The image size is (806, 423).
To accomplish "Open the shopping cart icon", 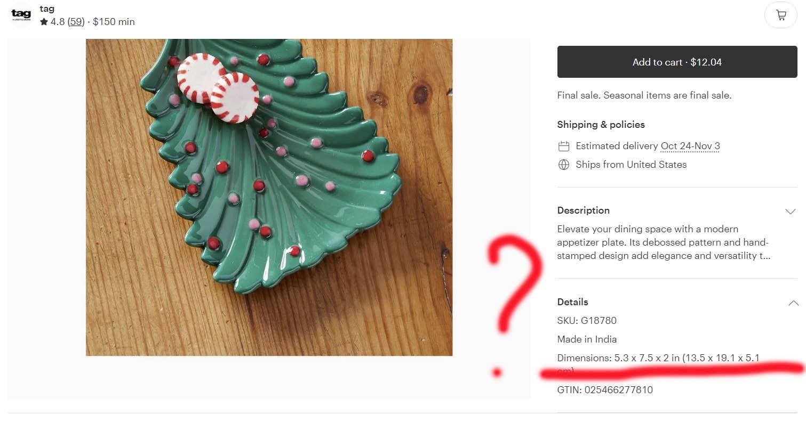I will pyautogui.click(x=781, y=15).
